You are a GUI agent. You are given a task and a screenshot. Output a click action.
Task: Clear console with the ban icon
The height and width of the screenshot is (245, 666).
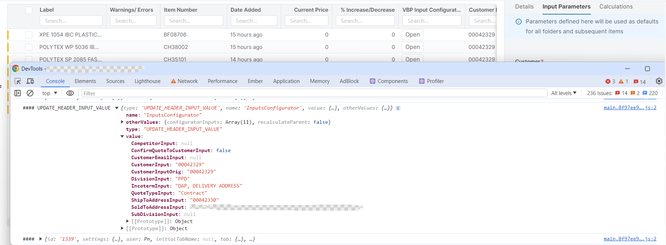[x=30, y=93]
